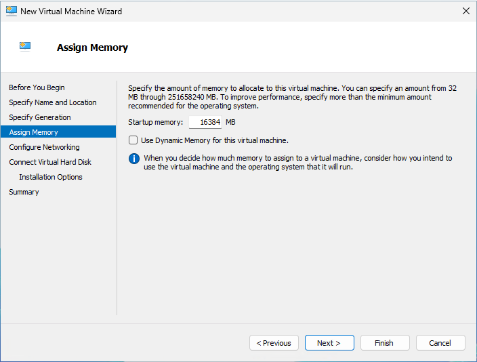477x362 pixels.
Task: Click the virtual machine icon beside the Assign Memory heading
Action: (26, 47)
